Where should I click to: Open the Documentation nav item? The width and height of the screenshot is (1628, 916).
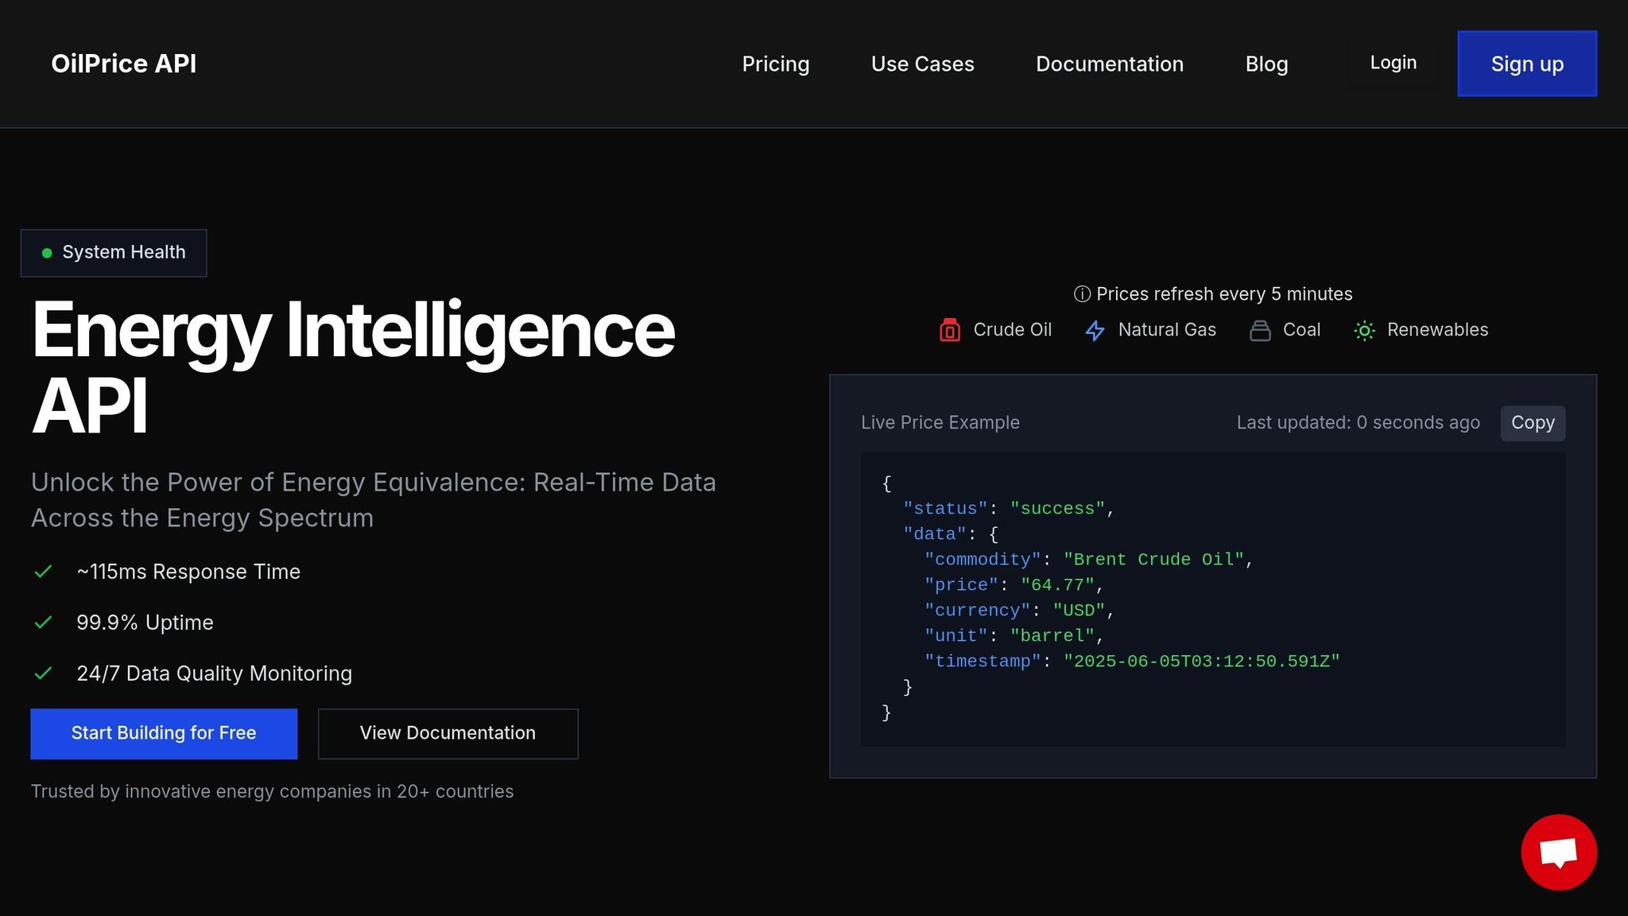click(x=1110, y=64)
